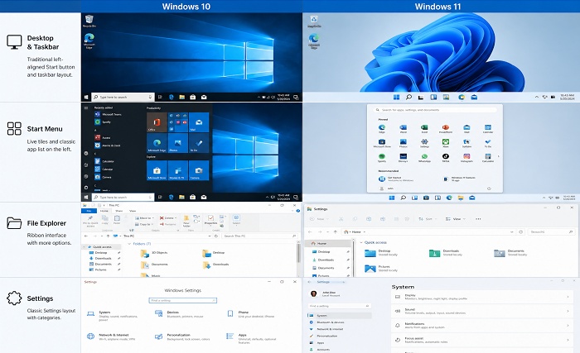Select Home in Windows 11 Explorer navigation pane
The width and height of the screenshot is (580, 353).
click(328, 244)
